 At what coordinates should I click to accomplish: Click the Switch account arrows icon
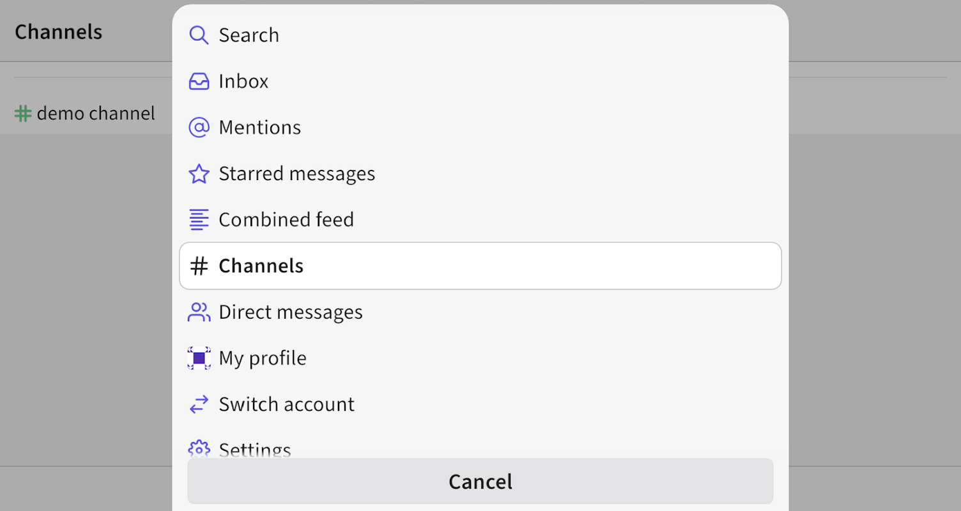tap(199, 404)
